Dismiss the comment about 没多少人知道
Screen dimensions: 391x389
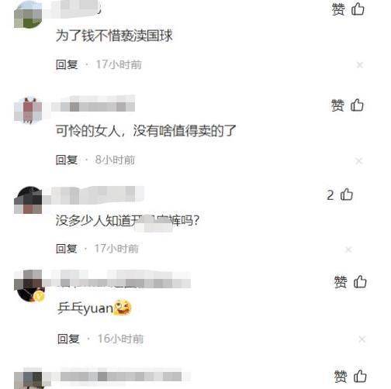[x=348, y=250]
